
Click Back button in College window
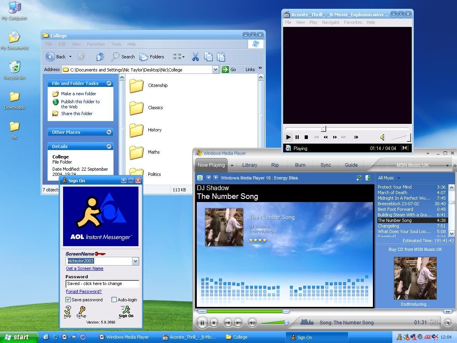56,57
